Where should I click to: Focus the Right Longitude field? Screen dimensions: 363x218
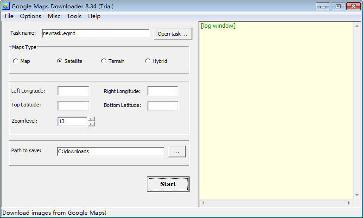pyautogui.click(x=163, y=91)
